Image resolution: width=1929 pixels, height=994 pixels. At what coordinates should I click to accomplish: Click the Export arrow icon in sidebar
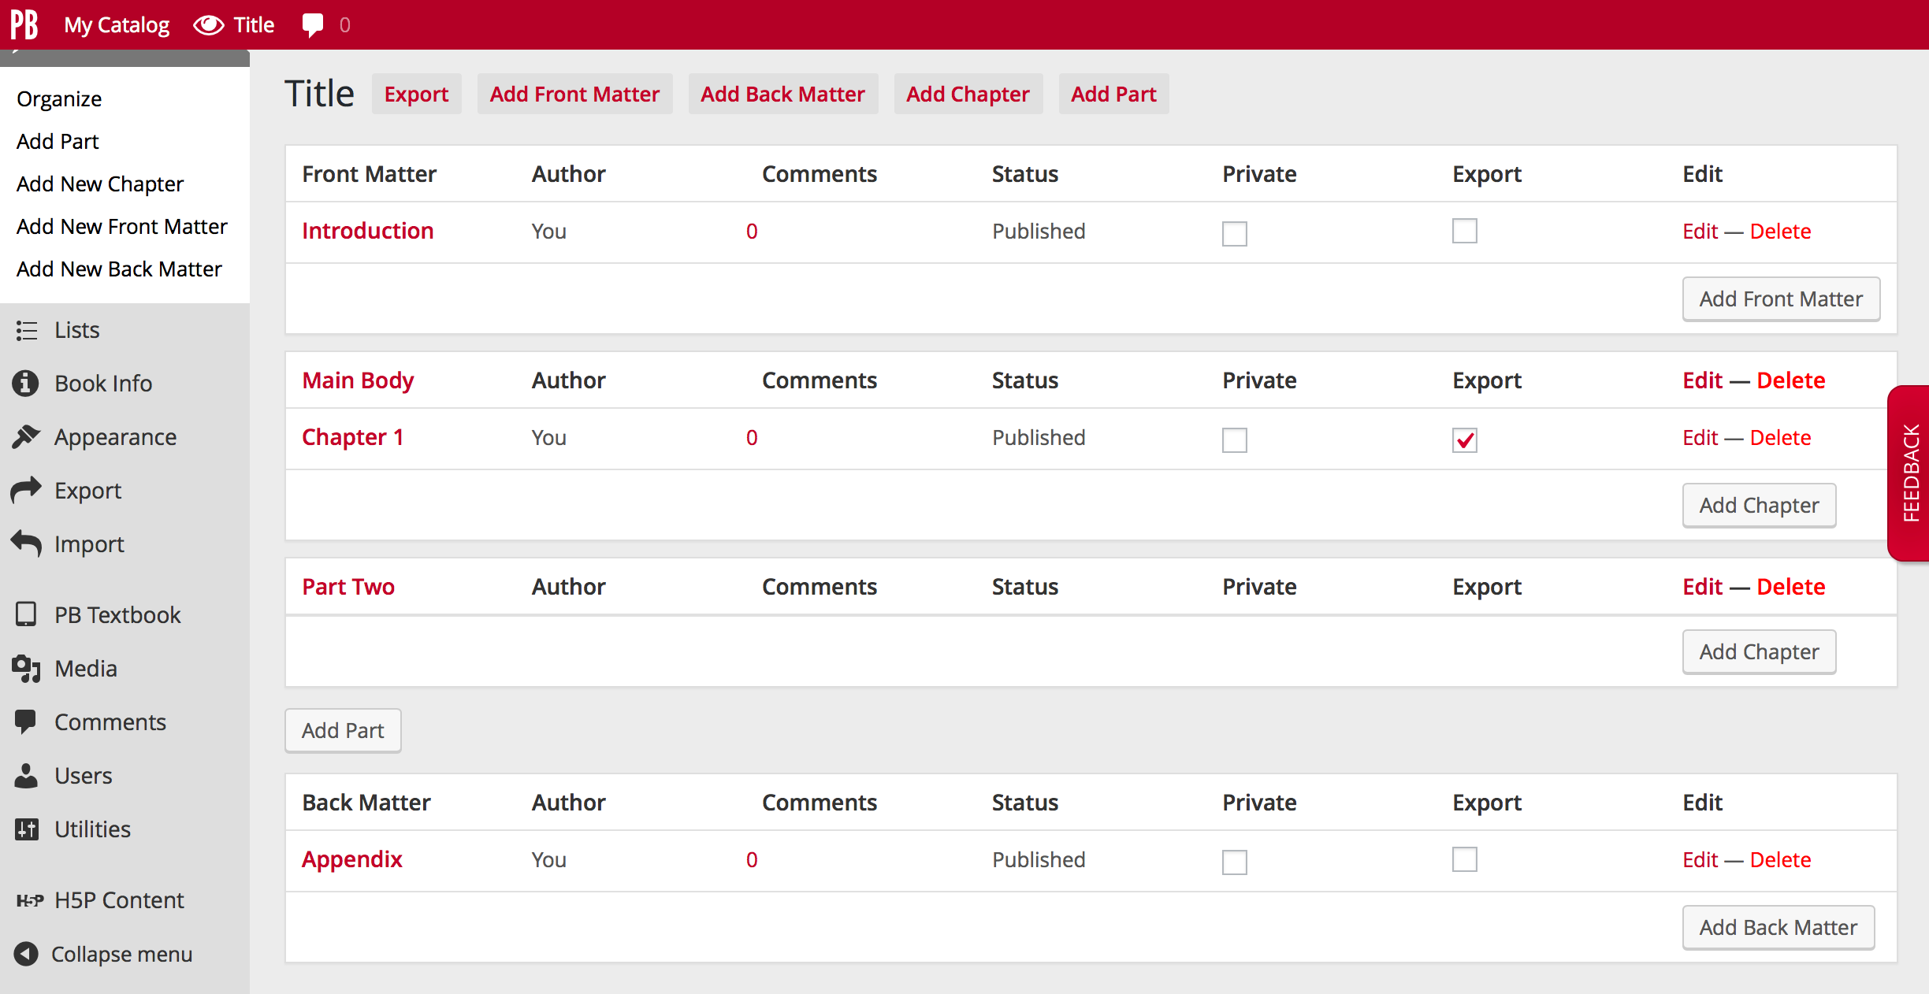pyautogui.click(x=25, y=490)
